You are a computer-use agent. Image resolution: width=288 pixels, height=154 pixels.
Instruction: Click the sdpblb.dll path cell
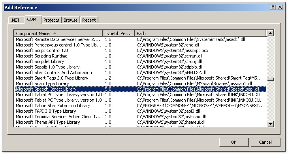click(x=169, y=67)
